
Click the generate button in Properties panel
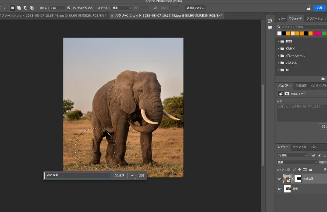tap(323, 126)
